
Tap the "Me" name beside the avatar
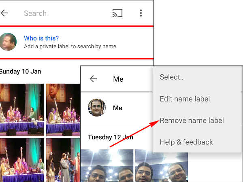(x=118, y=108)
